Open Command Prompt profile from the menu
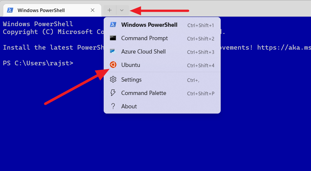Viewport: 311px width, 171px height. coord(162,38)
